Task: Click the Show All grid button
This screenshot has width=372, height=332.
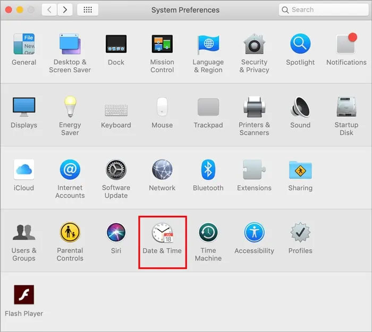Action: click(87, 10)
